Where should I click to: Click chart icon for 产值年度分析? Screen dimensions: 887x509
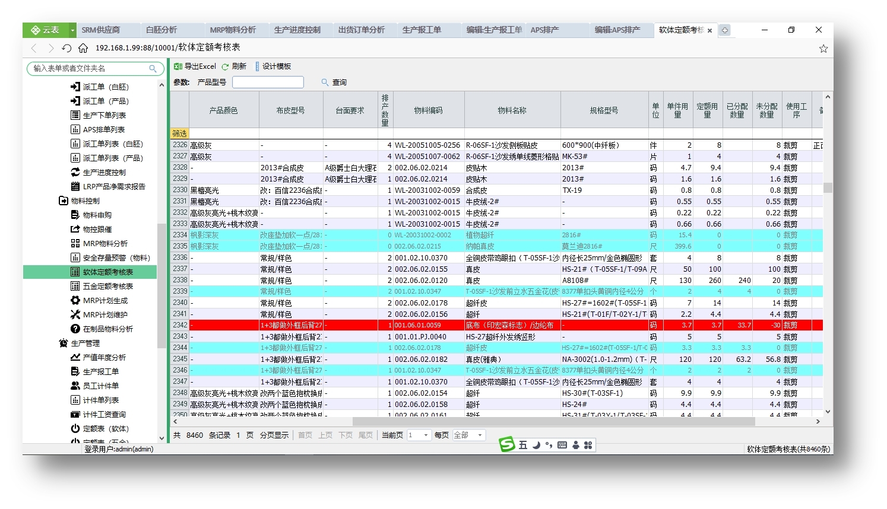pos(75,357)
